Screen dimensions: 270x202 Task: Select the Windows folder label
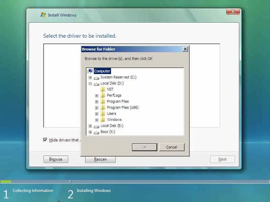(114, 120)
